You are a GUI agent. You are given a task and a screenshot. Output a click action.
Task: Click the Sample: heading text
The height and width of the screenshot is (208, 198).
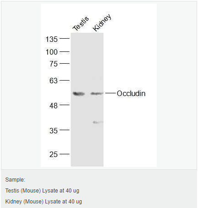(x=15, y=180)
